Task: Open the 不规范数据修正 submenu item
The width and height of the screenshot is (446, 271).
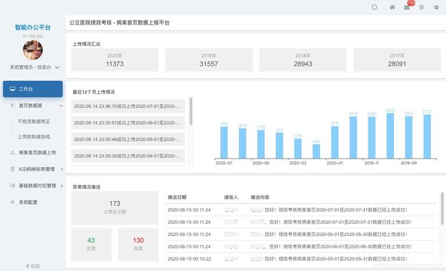Action: tap(34, 121)
